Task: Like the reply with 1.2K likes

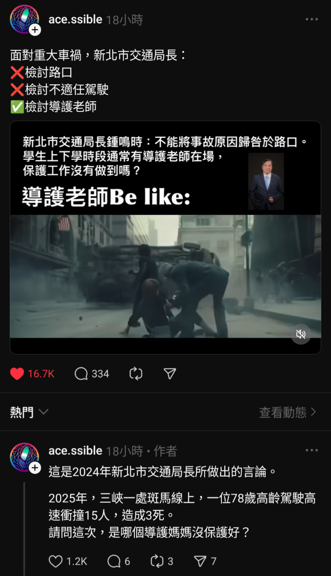Action: (x=56, y=561)
